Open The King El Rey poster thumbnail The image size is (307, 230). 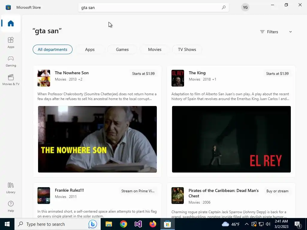(x=177, y=78)
